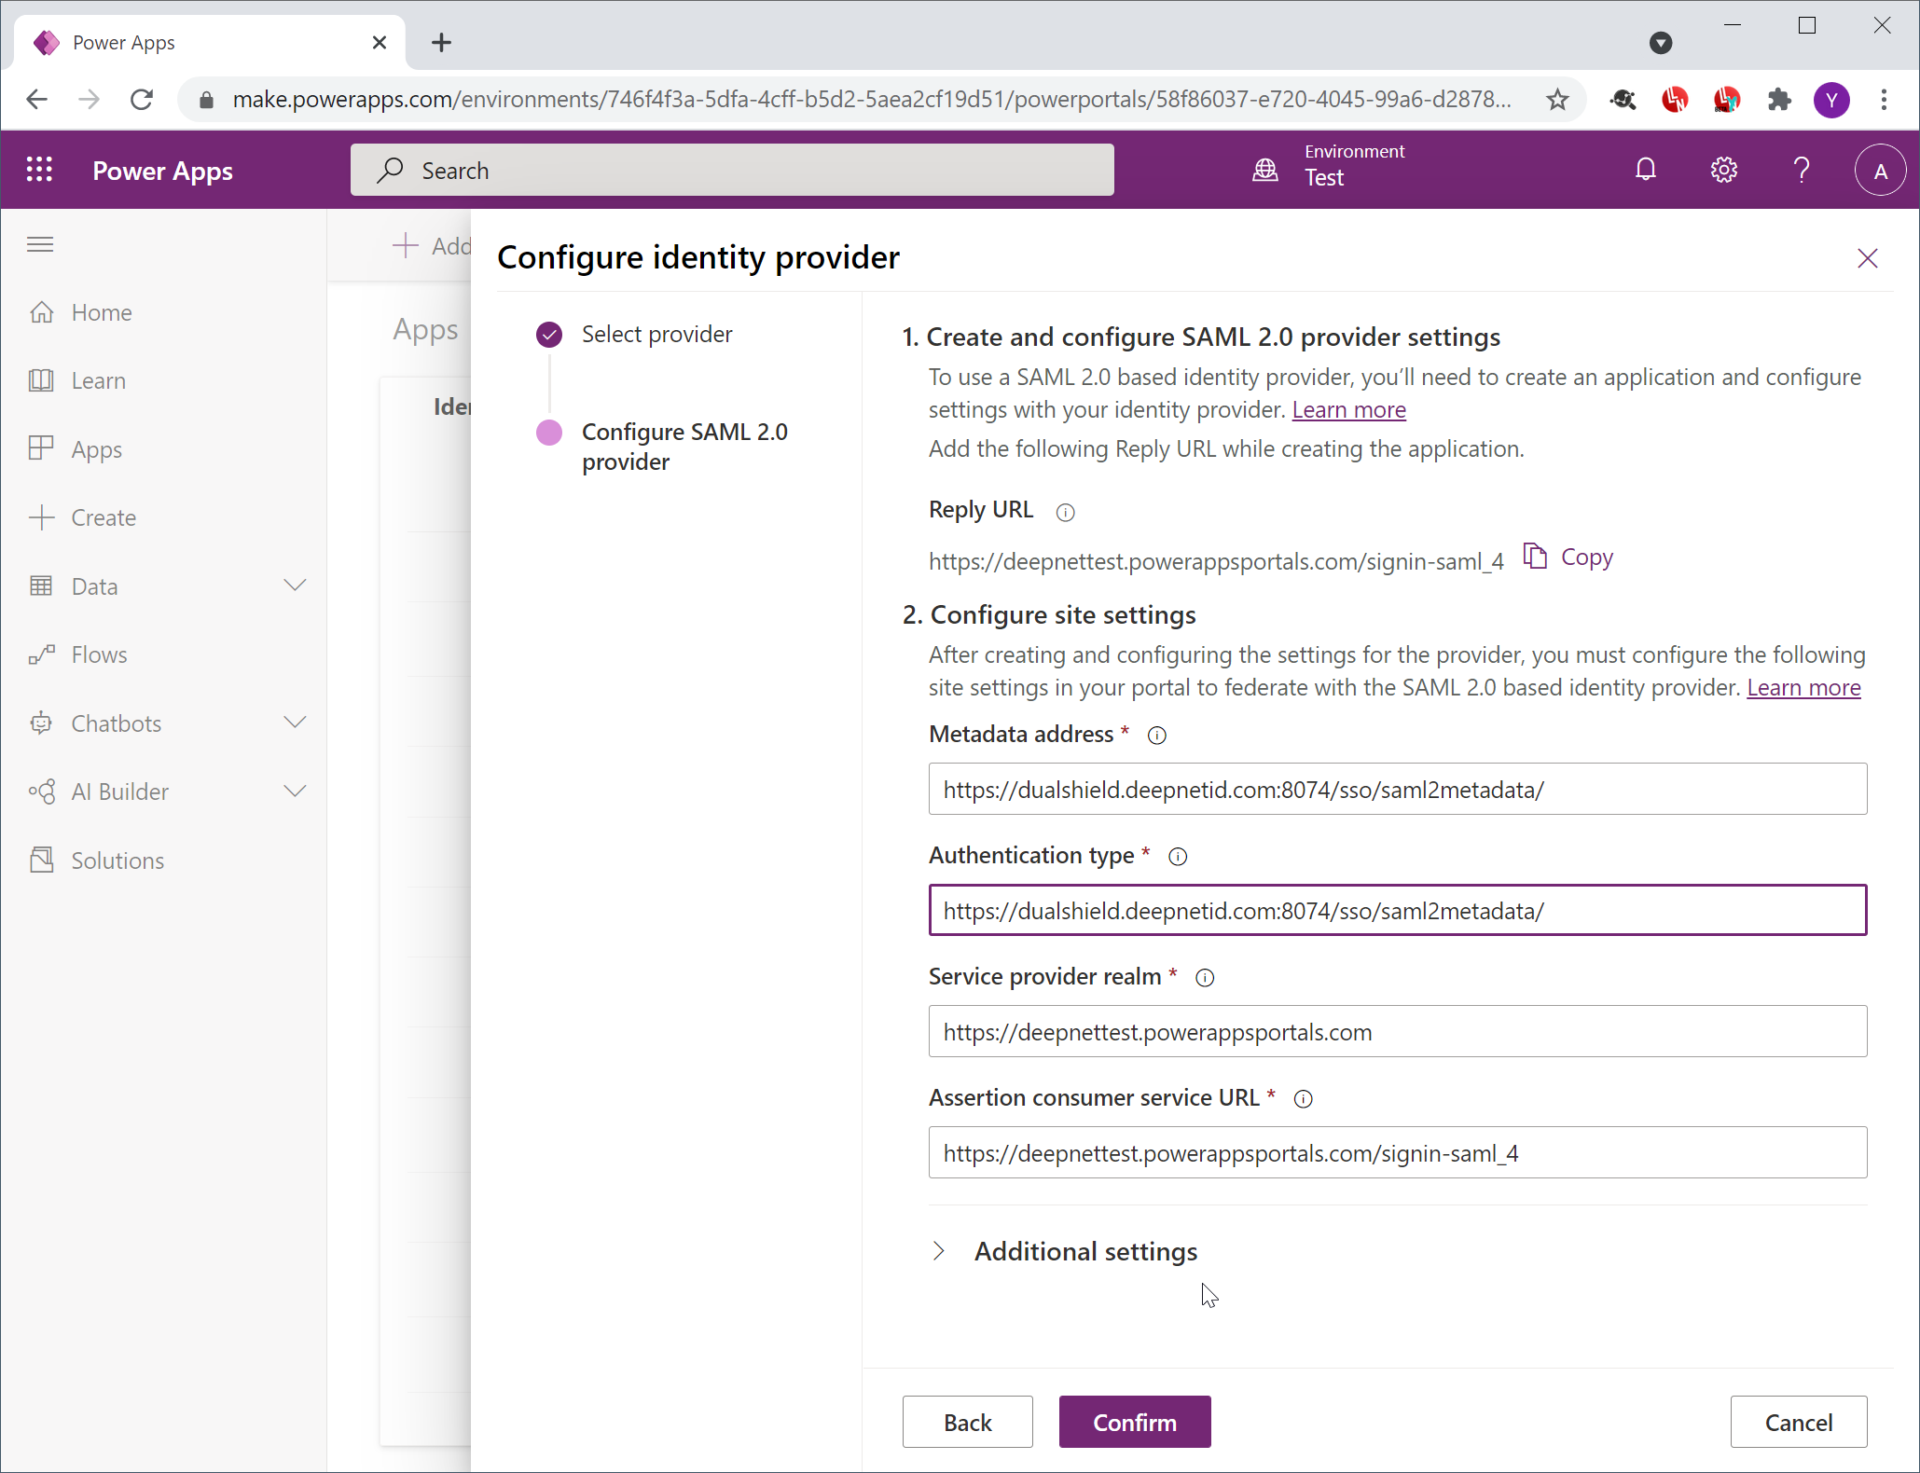Expand the Data menu chevron

click(x=295, y=585)
